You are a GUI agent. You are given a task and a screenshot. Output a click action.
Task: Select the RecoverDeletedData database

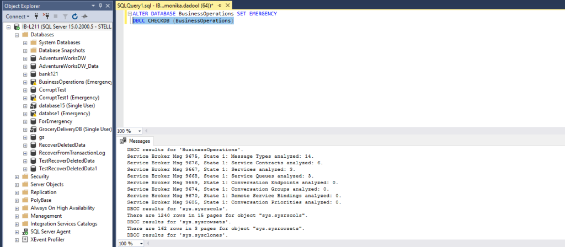pos(62,145)
